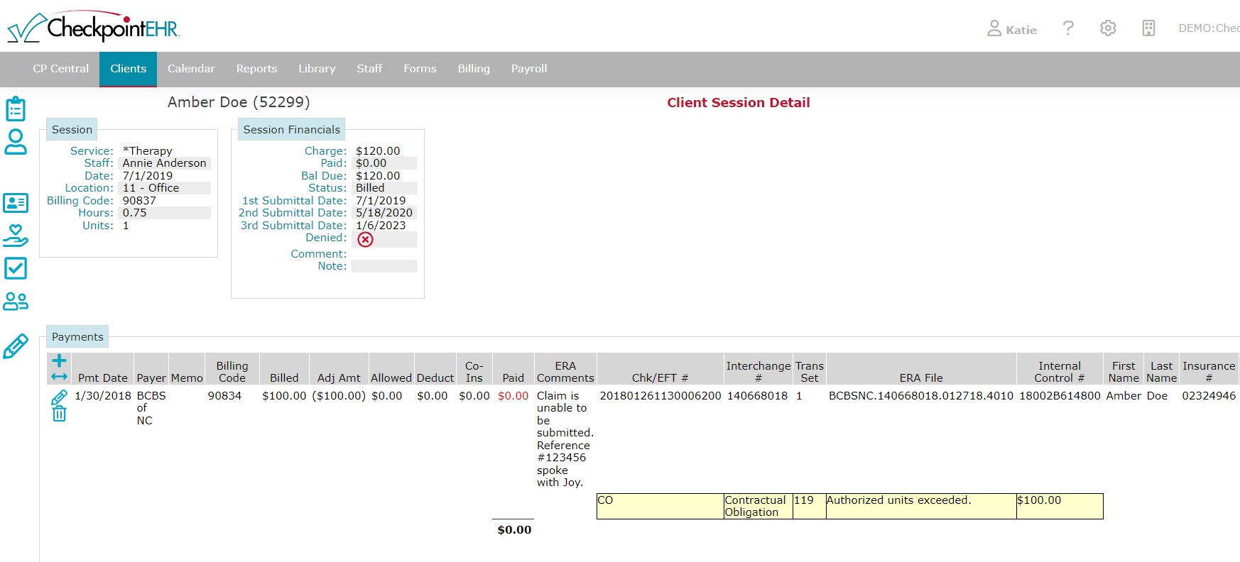Viewport: 1240px width, 562px height.
Task: Open the group people icon in sidebar
Action: tap(16, 302)
